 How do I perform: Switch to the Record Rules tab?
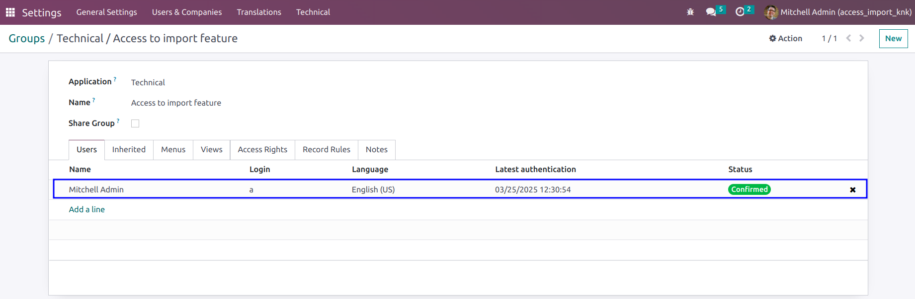(x=327, y=150)
